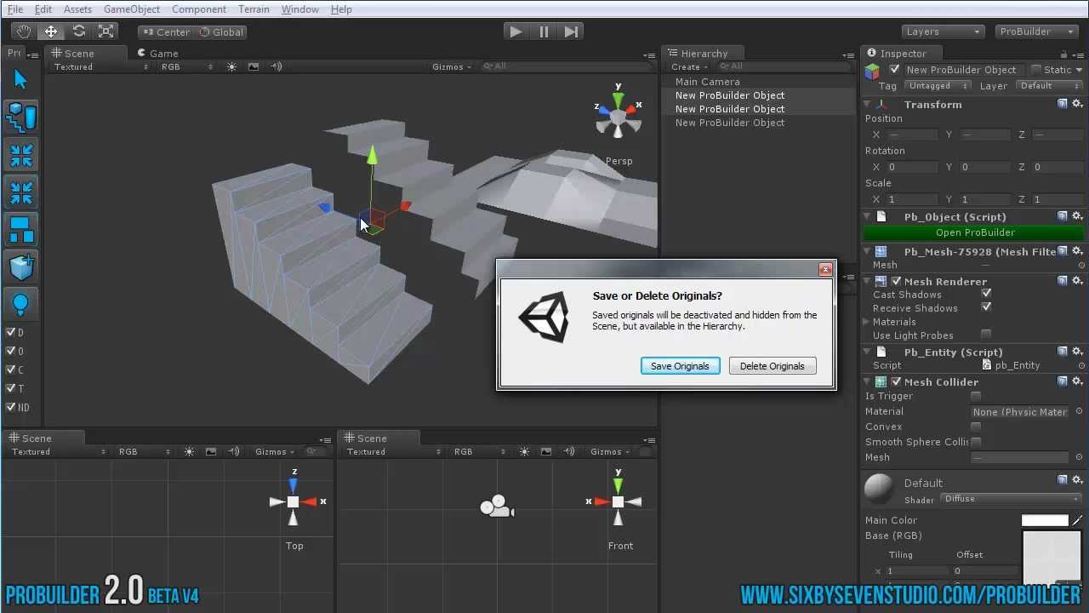Open the File menu

[15, 9]
